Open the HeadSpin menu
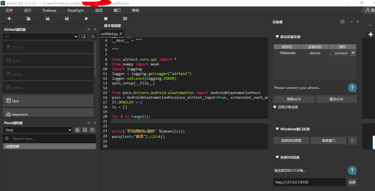The width and height of the screenshot is (375, 191). point(76,10)
